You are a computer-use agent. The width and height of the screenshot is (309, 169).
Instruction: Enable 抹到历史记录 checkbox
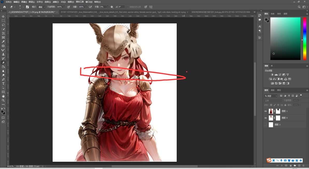click(x=128, y=7)
